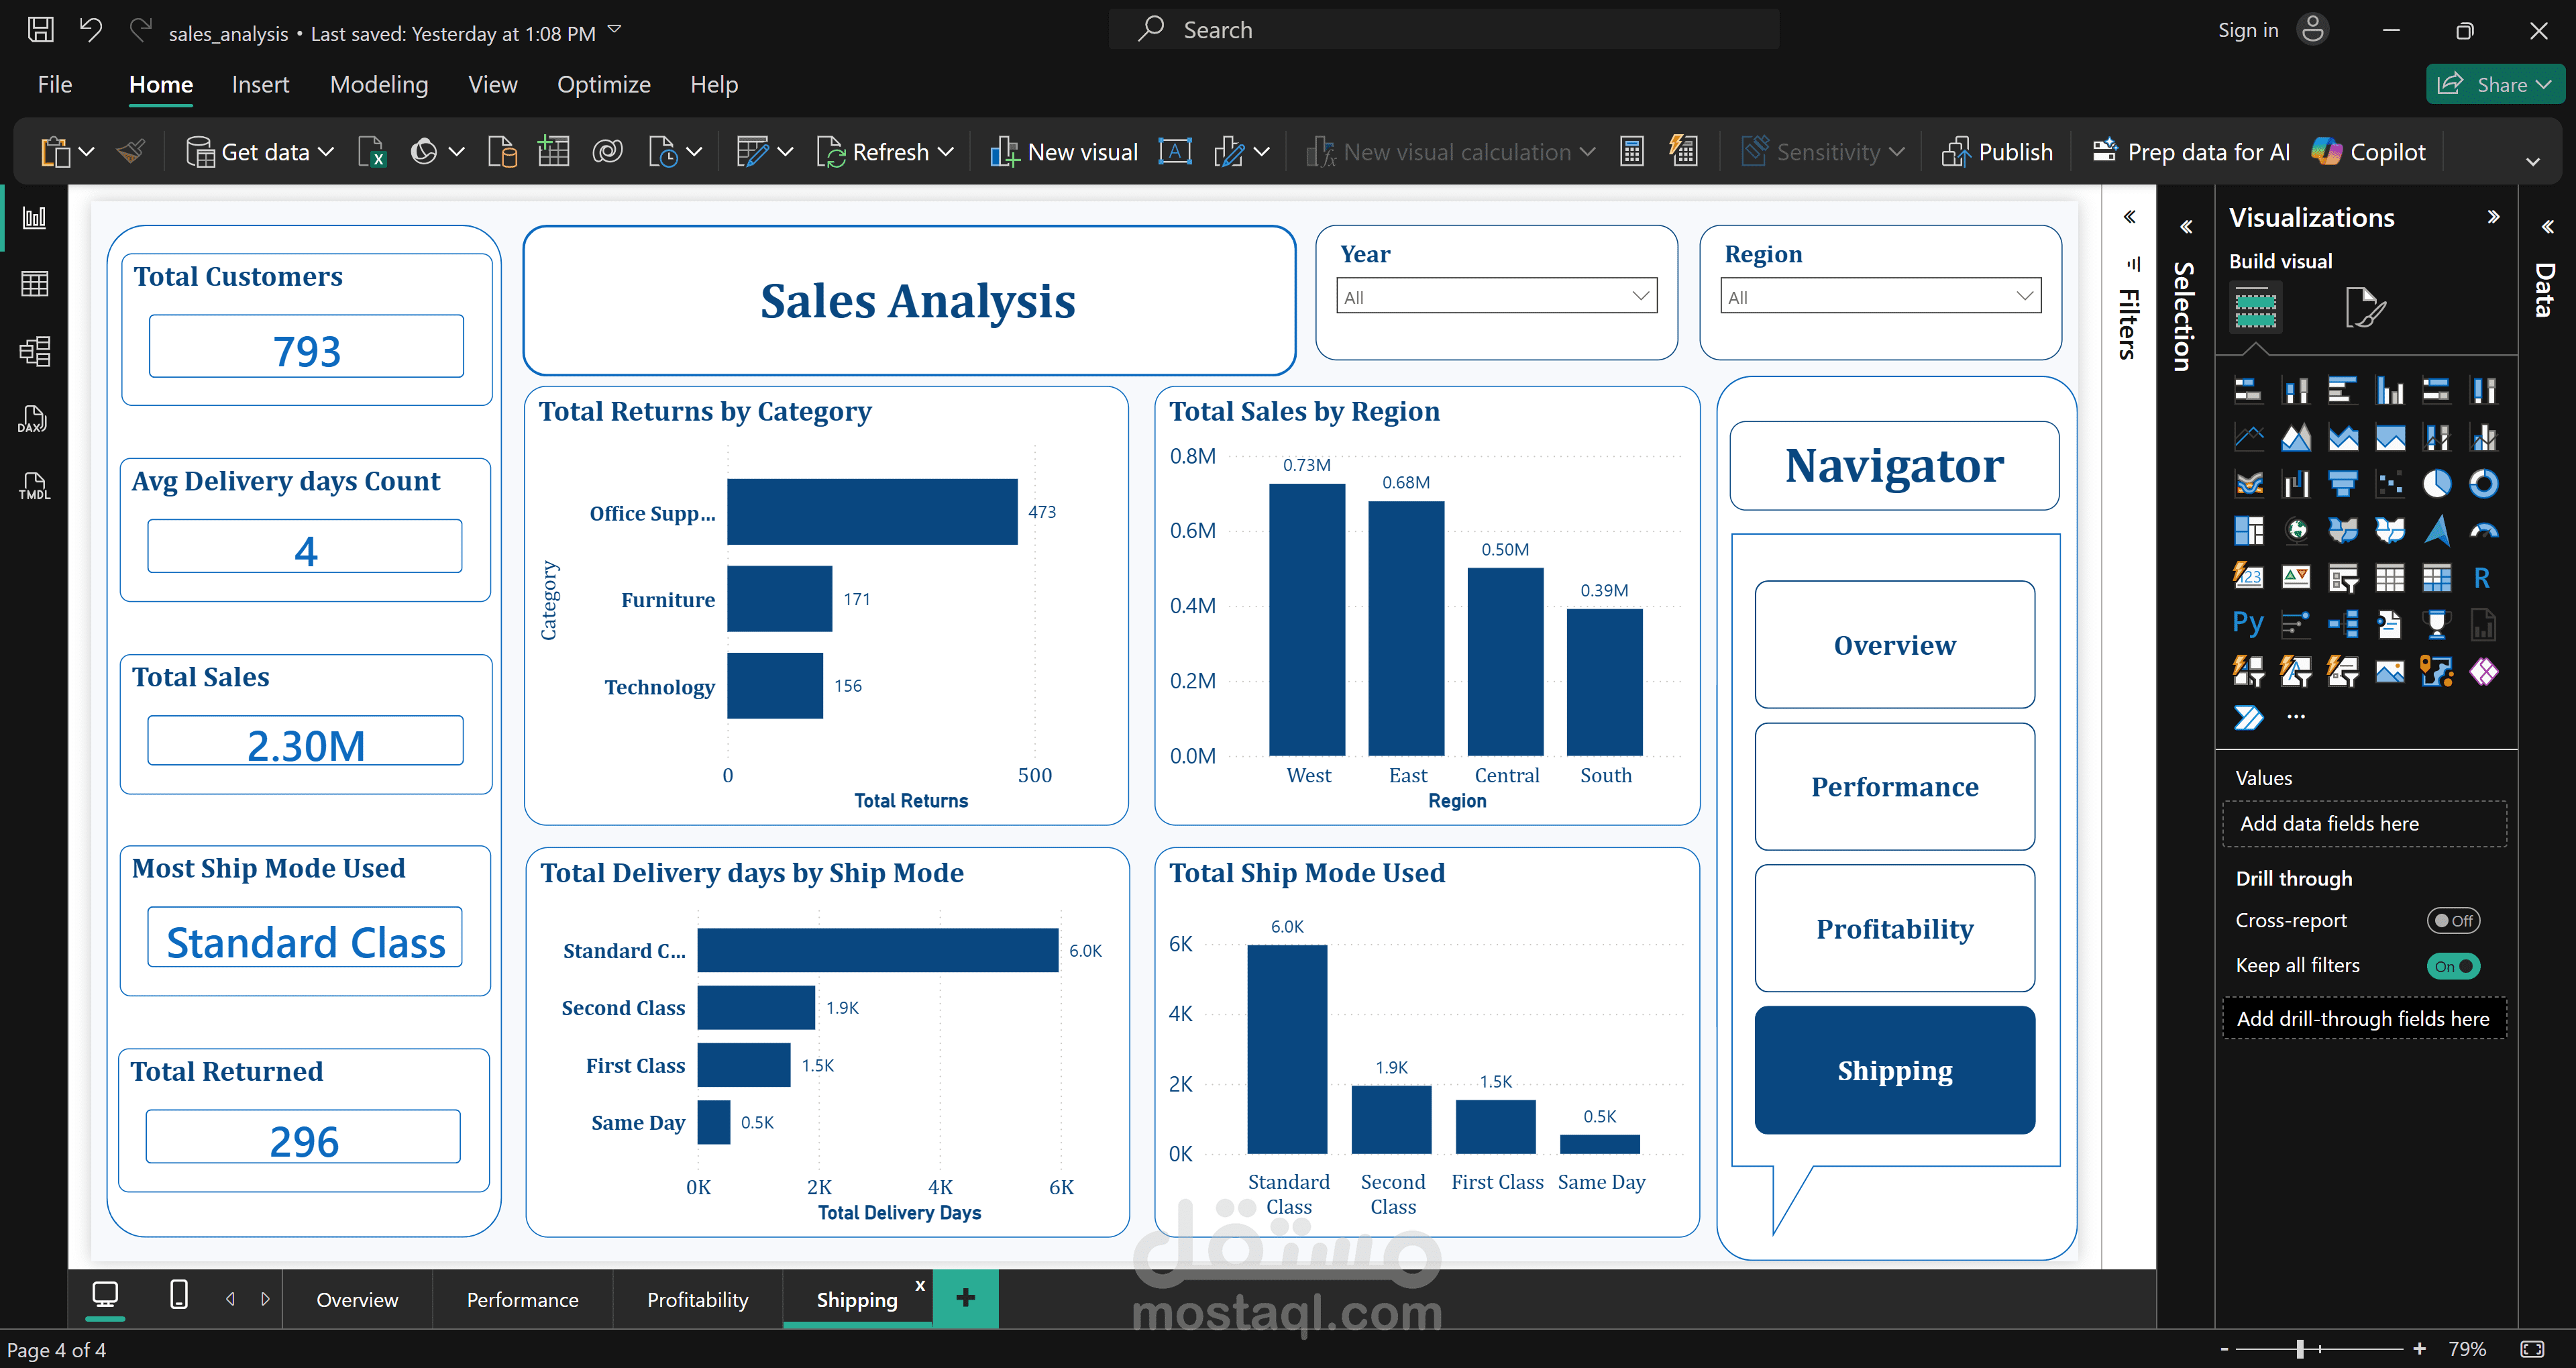Click the Publish button
This screenshot has height=1368, width=2576.
tap(1997, 152)
